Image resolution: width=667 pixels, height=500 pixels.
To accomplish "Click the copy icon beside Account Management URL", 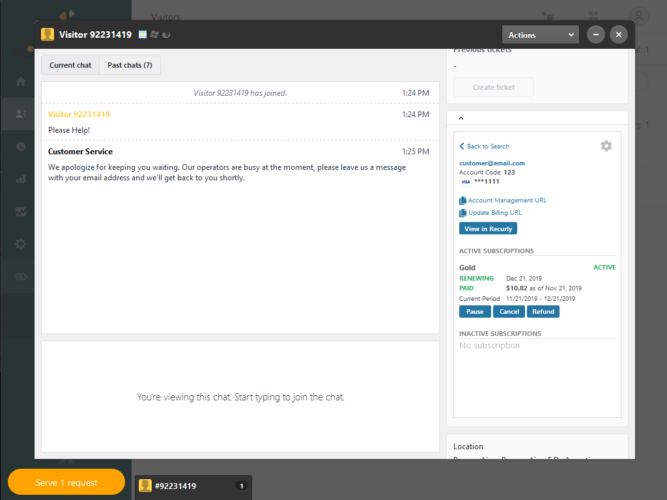I will (462, 201).
